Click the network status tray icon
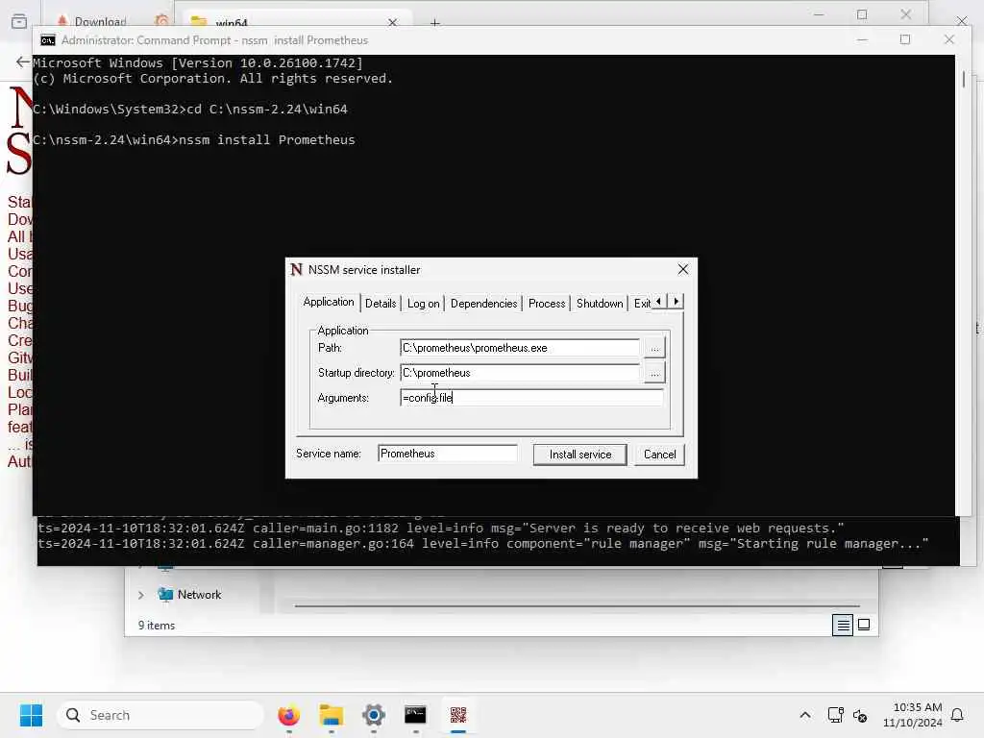 click(835, 715)
